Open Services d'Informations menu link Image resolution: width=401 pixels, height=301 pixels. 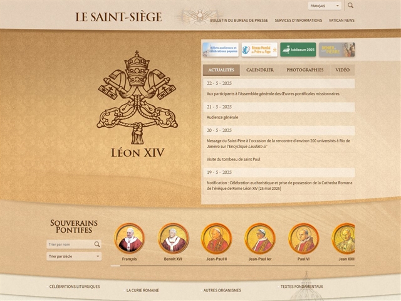[x=298, y=21]
